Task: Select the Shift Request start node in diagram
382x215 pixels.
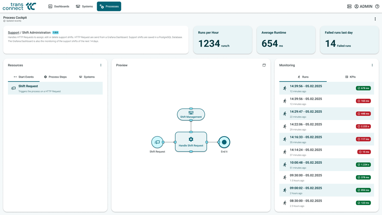Action: pos(157,142)
